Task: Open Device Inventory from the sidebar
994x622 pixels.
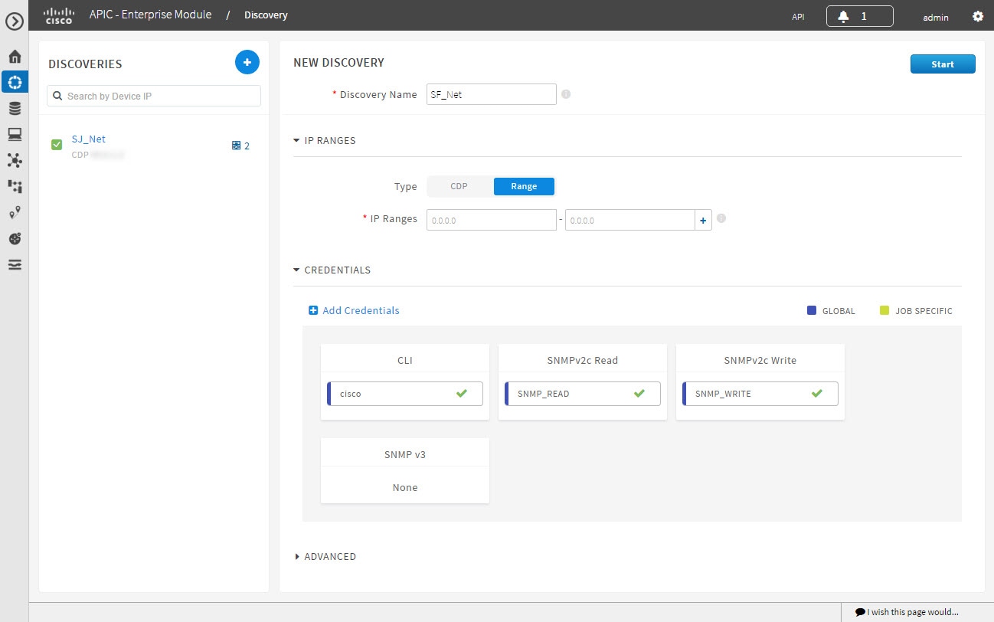Action: click(15, 107)
